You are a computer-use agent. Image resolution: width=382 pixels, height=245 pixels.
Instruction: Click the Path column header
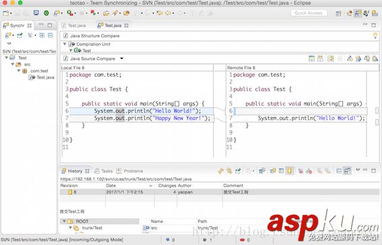pyautogui.click(x=202, y=222)
